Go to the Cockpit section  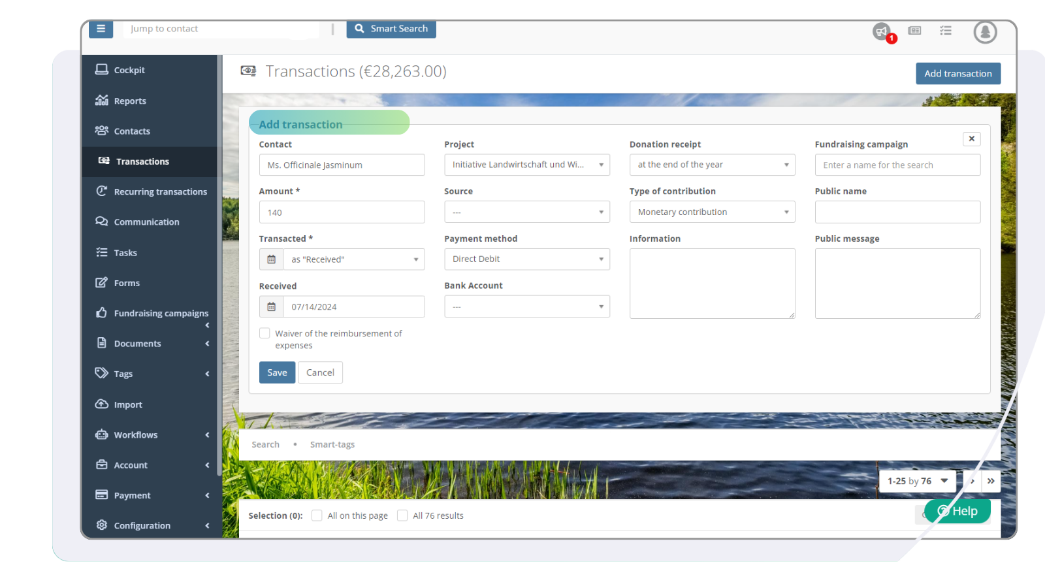[x=129, y=70]
